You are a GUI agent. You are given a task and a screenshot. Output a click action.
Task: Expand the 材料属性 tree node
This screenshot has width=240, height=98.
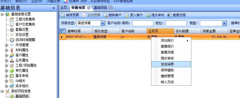point(6,50)
